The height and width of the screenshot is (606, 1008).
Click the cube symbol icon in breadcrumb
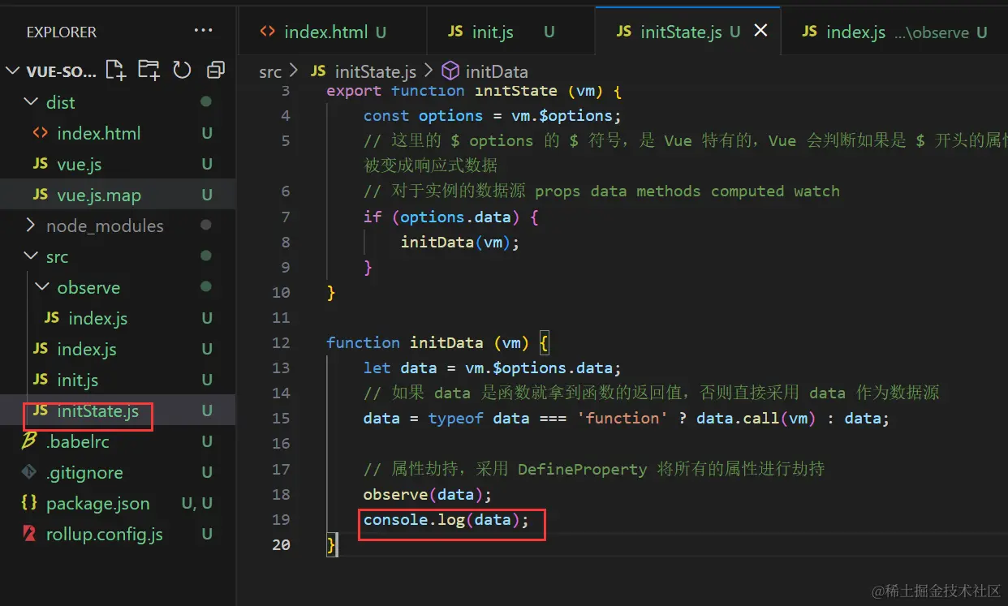(x=450, y=71)
